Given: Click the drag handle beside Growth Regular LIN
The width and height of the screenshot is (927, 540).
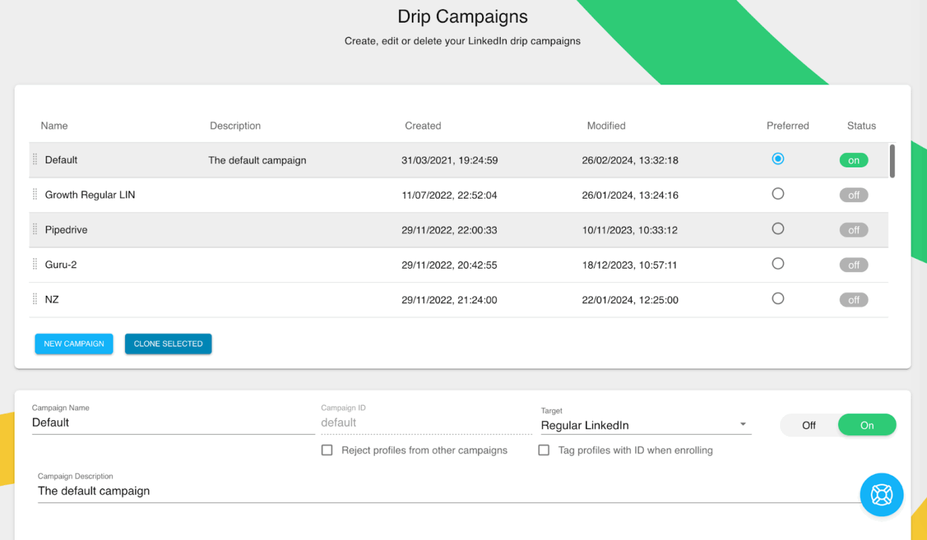Looking at the screenshot, I should (34, 195).
